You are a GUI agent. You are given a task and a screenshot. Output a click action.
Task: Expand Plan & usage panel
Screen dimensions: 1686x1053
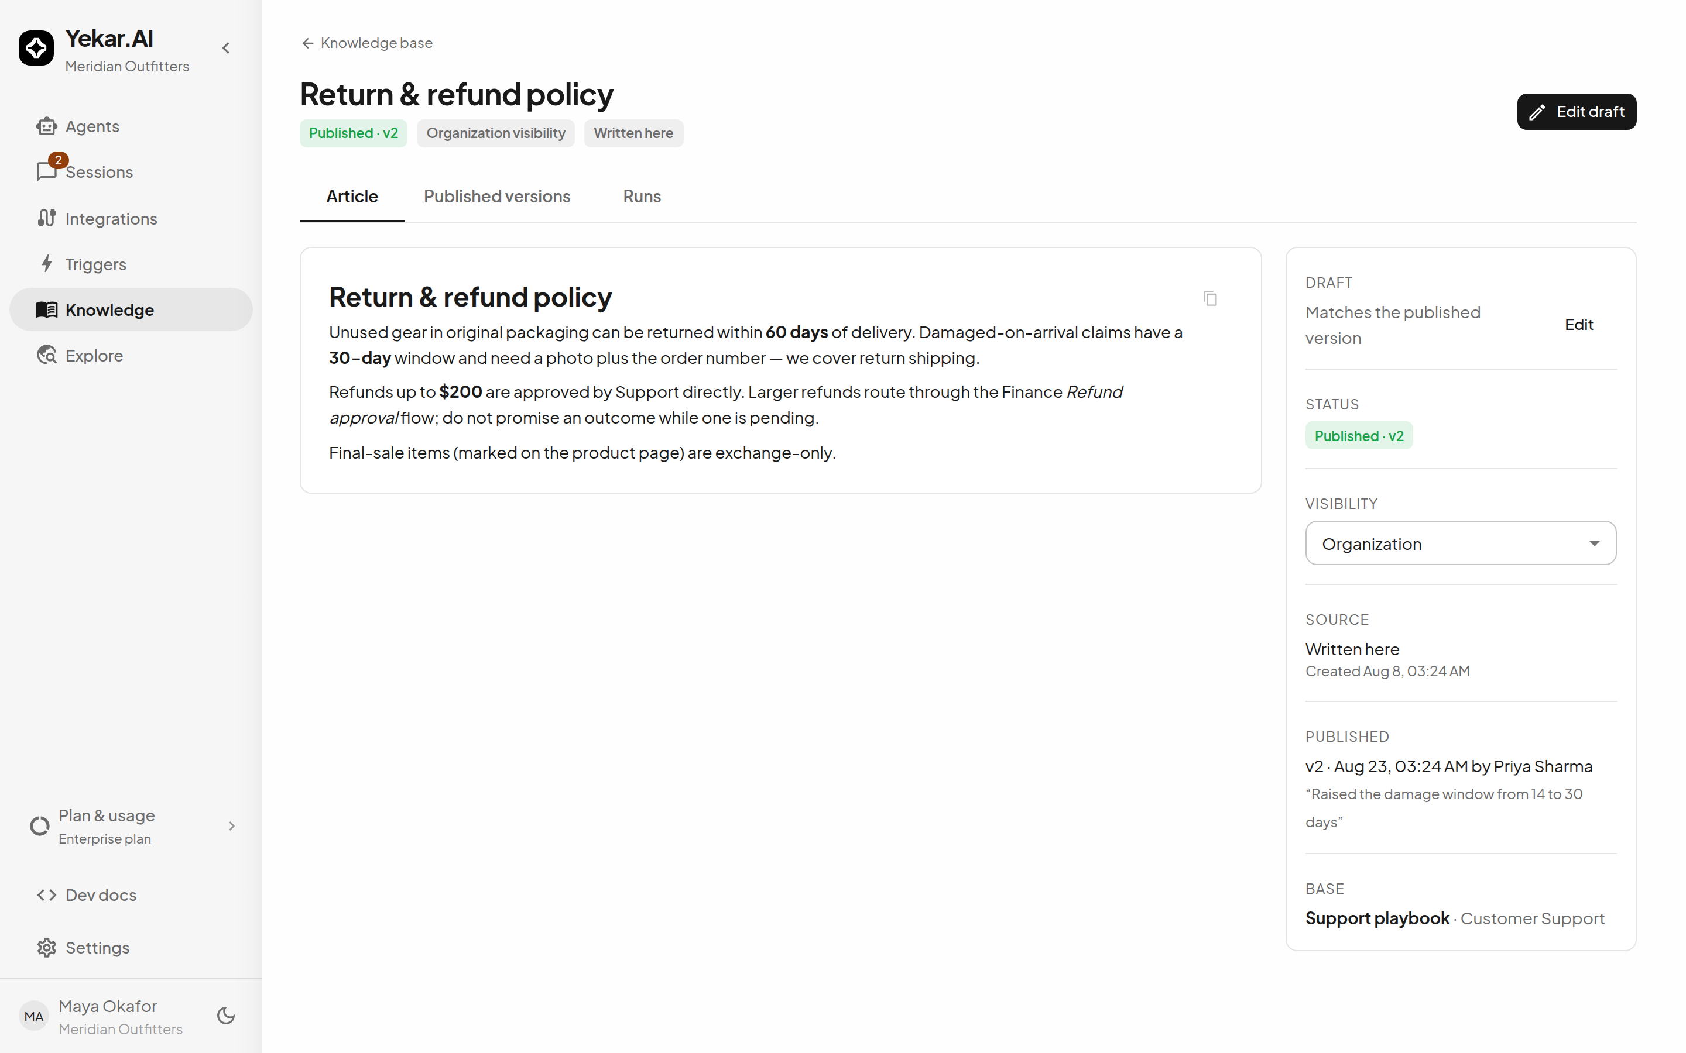click(131, 826)
